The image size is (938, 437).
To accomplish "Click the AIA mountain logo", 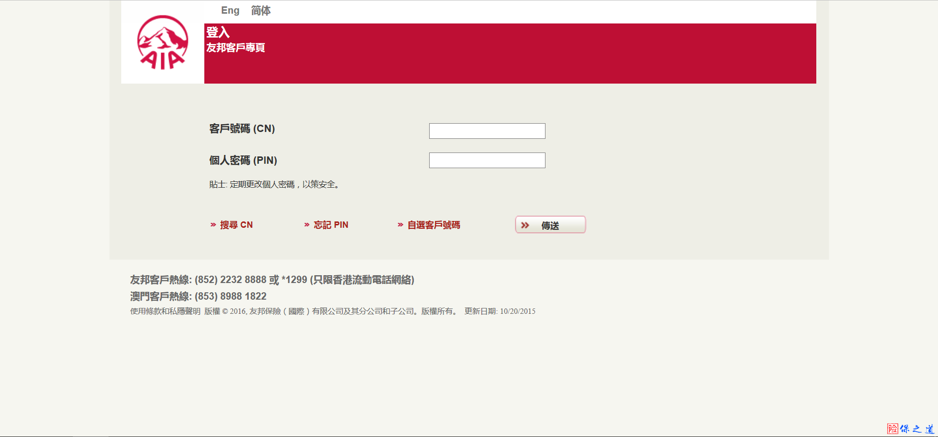I will coord(163,43).
